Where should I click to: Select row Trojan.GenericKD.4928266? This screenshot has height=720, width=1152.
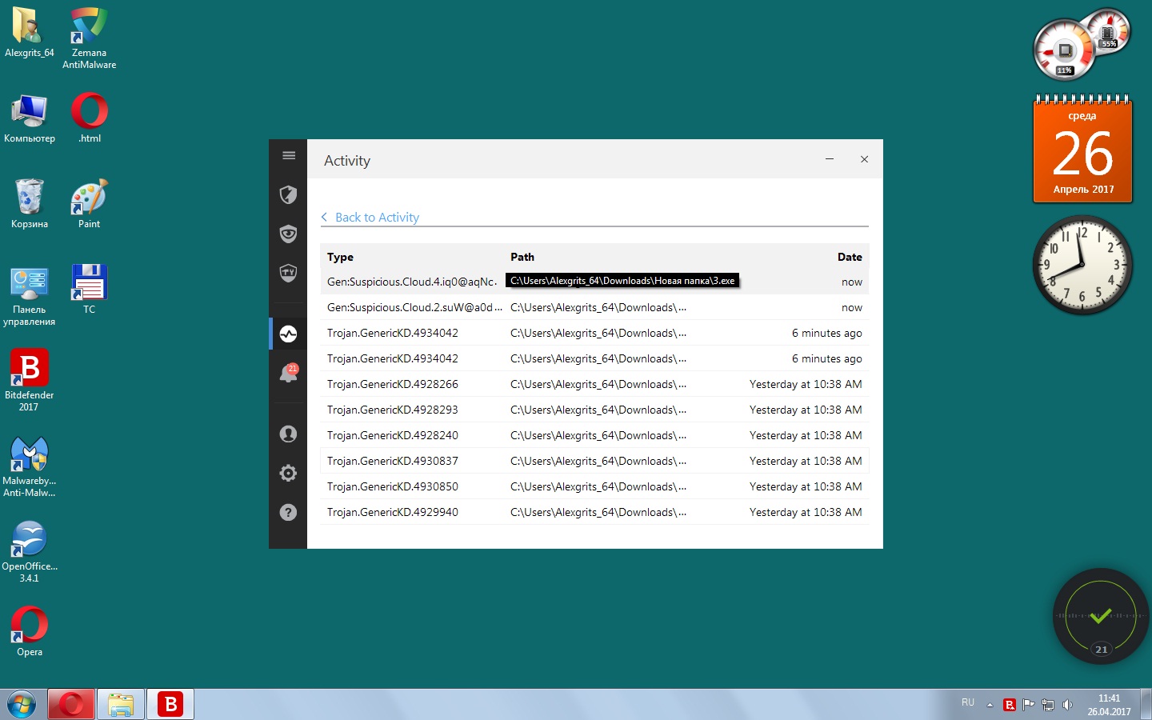click(594, 384)
